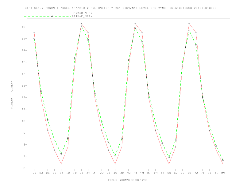The width and height of the screenshot is (243, 188).
Task: Select the PARM=F_MEAN legend label
Action: point(82,16)
